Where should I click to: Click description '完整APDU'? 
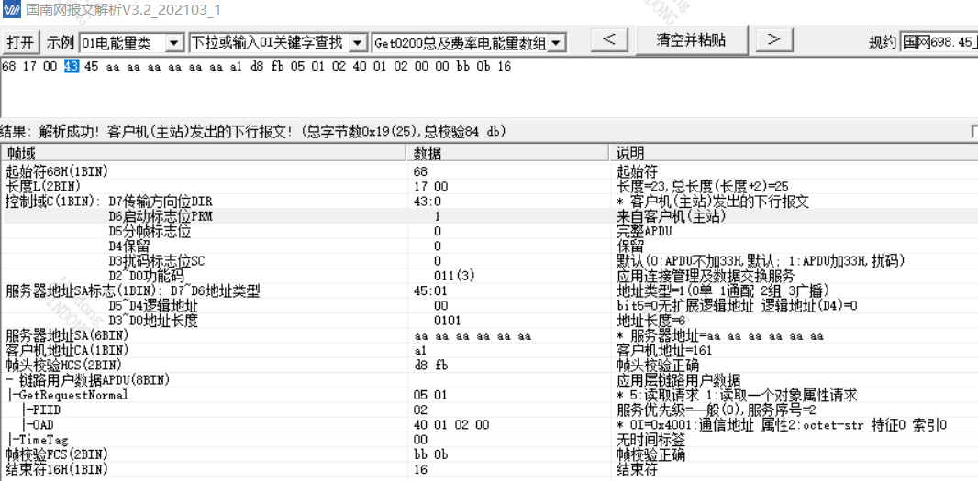click(643, 231)
